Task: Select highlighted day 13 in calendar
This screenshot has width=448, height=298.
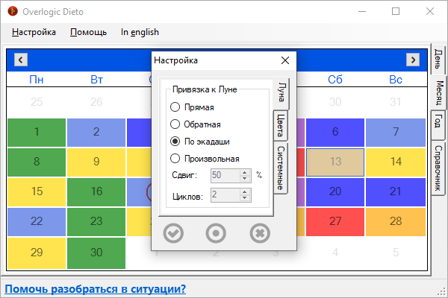Action: [335, 162]
